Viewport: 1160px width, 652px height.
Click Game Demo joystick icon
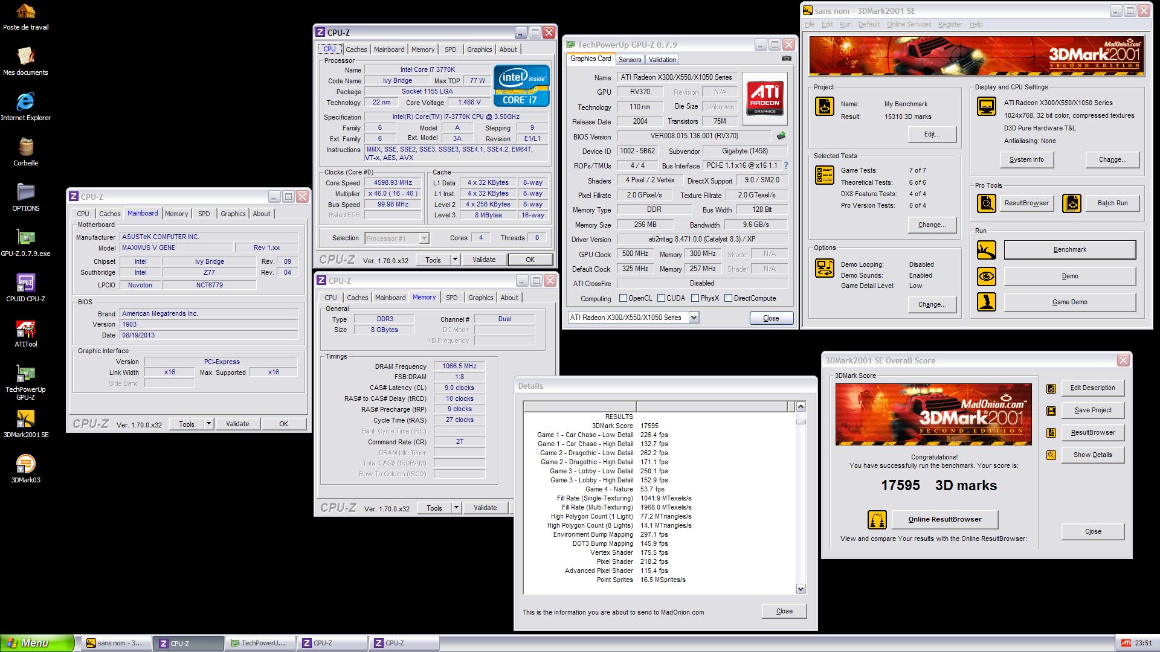pos(987,302)
